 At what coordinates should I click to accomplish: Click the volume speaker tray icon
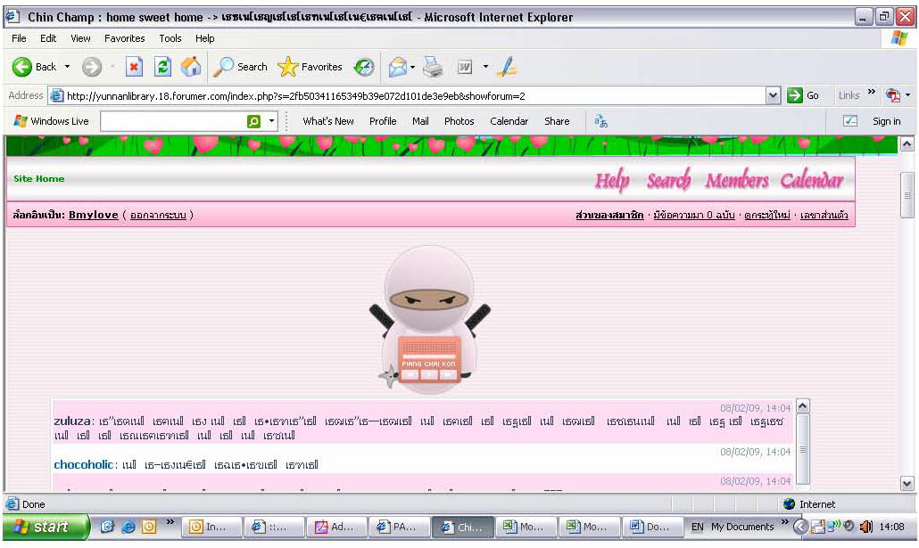point(865,527)
